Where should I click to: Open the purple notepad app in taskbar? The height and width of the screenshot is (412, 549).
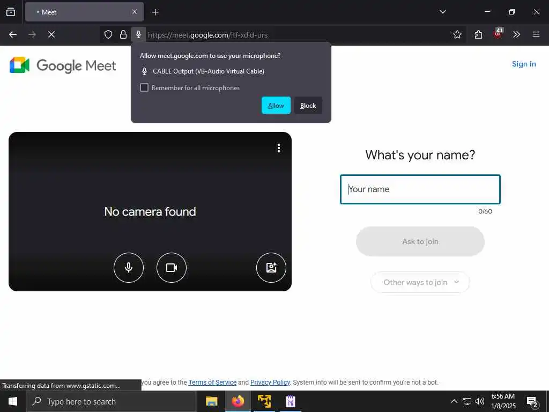(291, 401)
